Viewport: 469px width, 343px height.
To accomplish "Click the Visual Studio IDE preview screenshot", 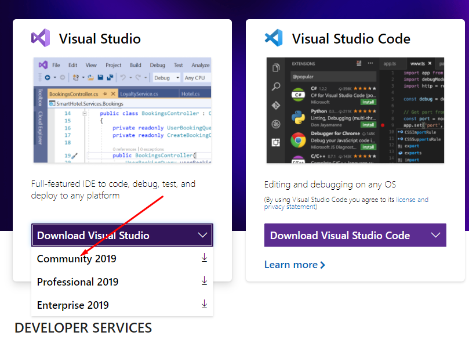I will tap(122, 110).
